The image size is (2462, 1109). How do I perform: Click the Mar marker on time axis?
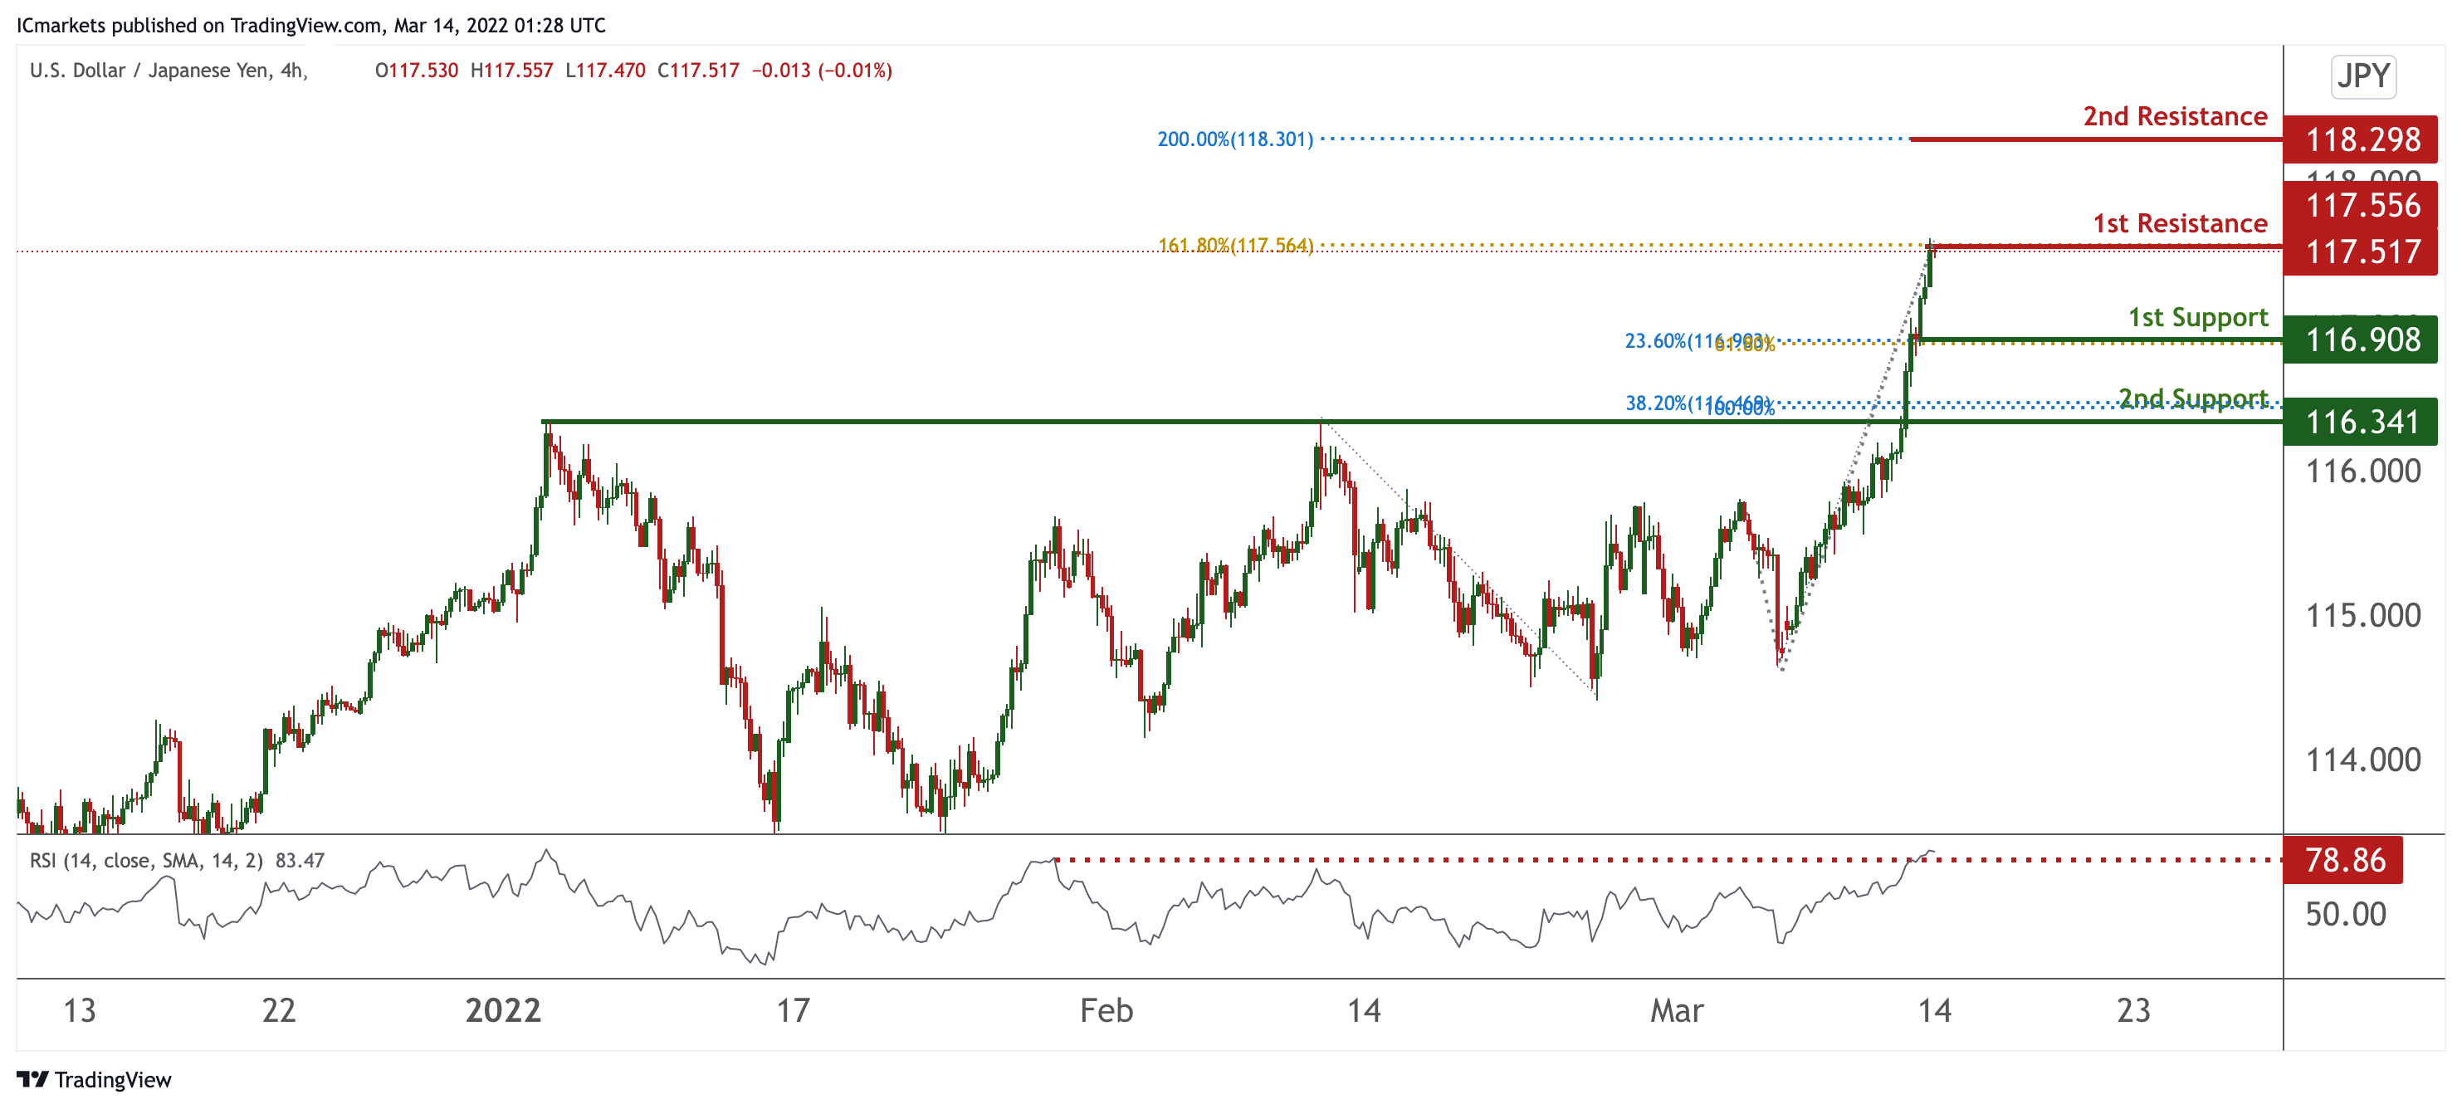[1677, 1010]
